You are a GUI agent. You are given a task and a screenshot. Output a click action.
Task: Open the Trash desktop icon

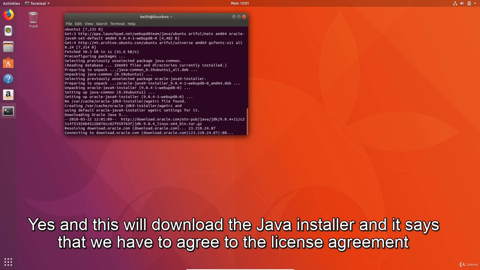[x=33, y=20]
